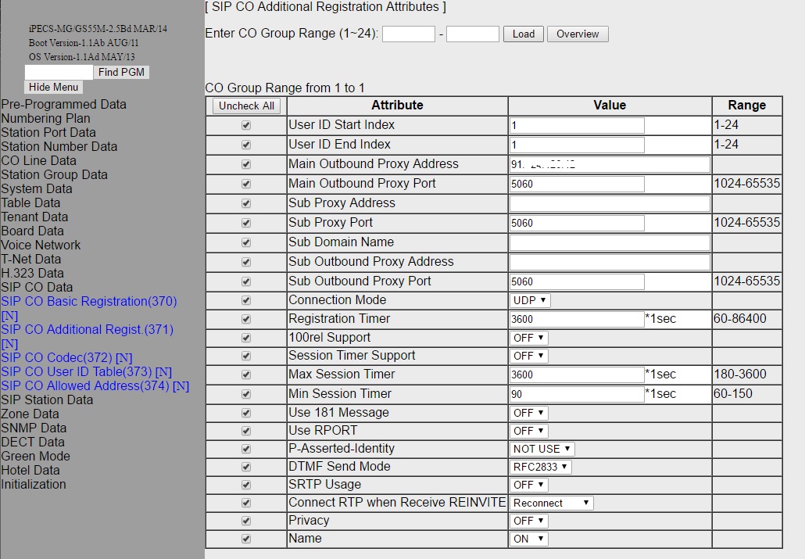
Task: Toggle the Registration Timer row checkbox
Action: pyautogui.click(x=246, y=319)
